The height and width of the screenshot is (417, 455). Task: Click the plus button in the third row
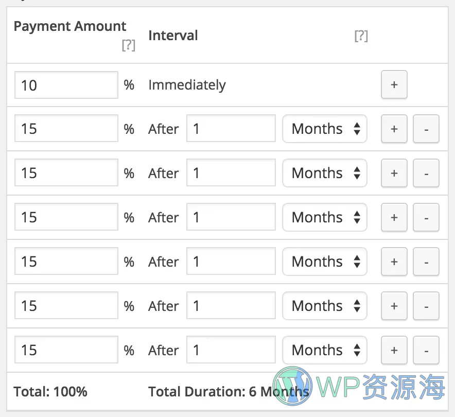394,173
